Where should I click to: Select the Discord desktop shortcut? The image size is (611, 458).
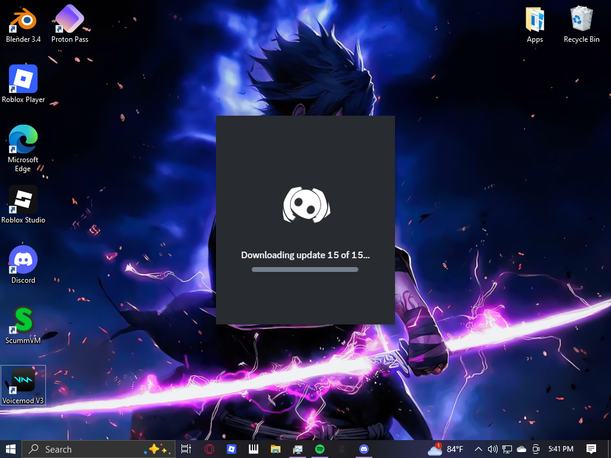pyautogui.click(x=23, y=265)
